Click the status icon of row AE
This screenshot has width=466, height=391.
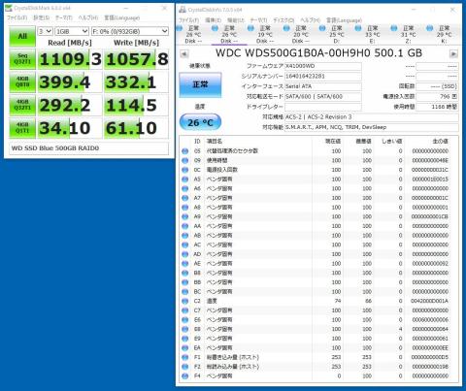pyautogui.click(x=185, y=264)
